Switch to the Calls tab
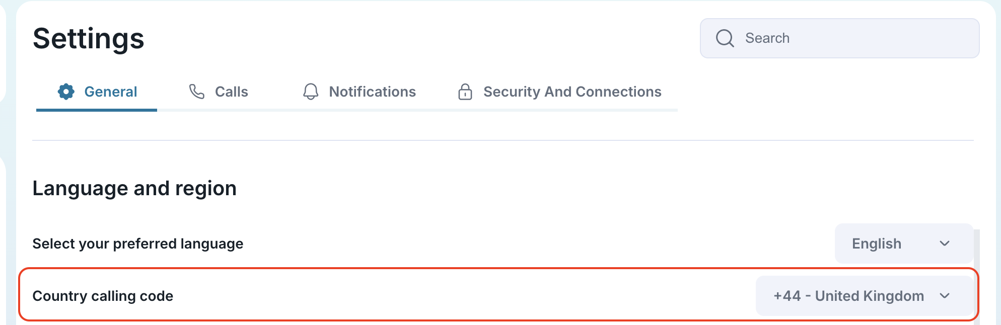1001x325 pixels. click(x=231, y=92)
